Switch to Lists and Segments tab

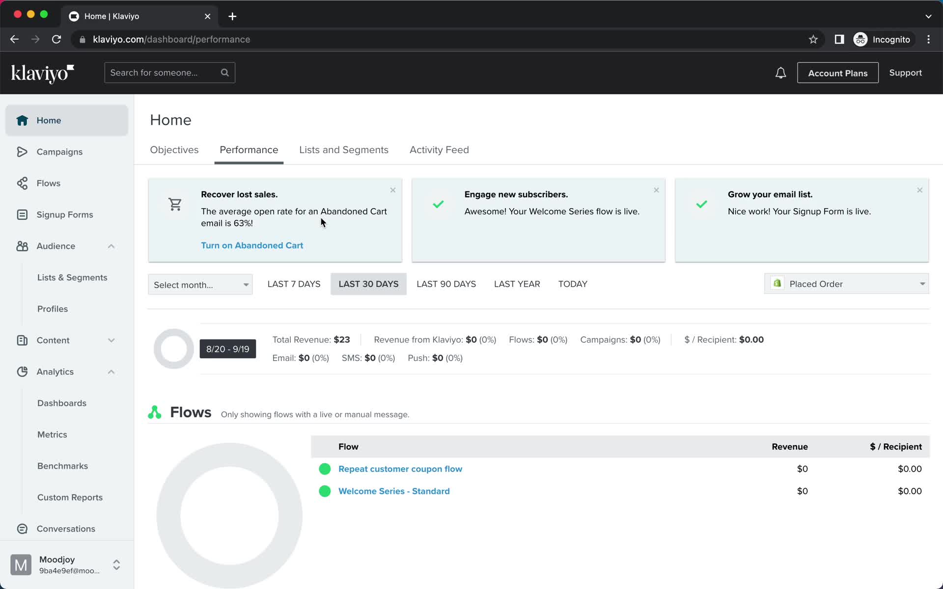(x=344, y=150)
